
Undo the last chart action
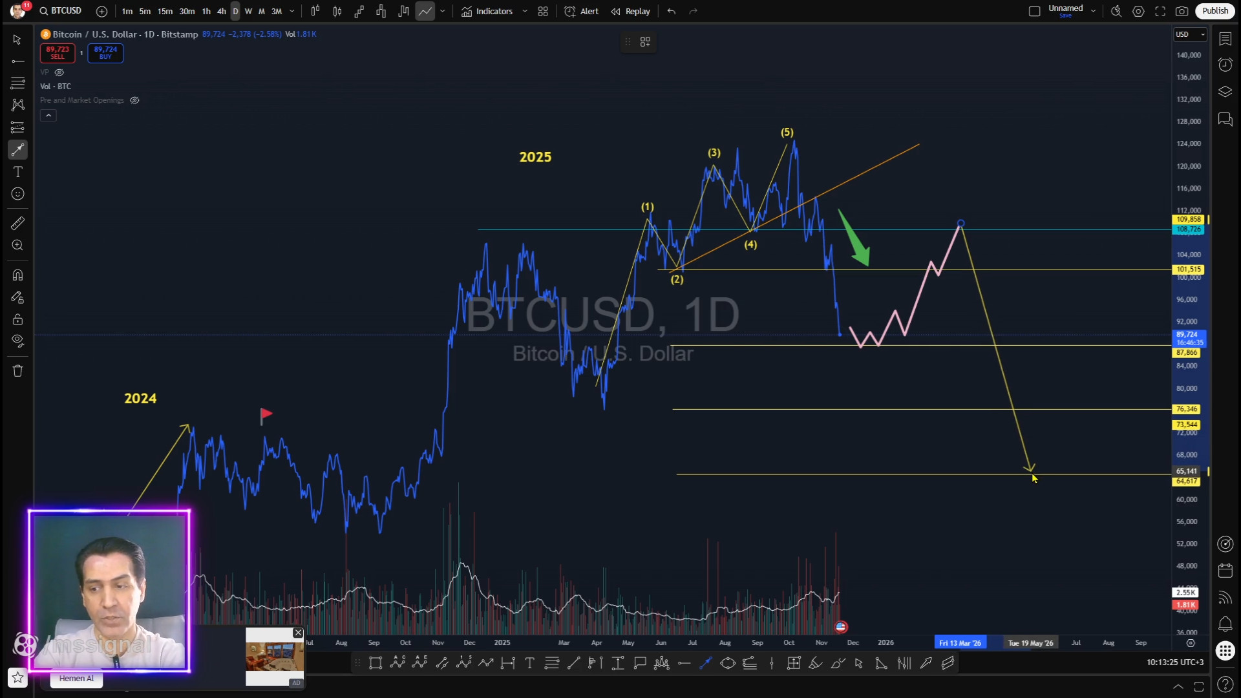[x=672, y=11]
